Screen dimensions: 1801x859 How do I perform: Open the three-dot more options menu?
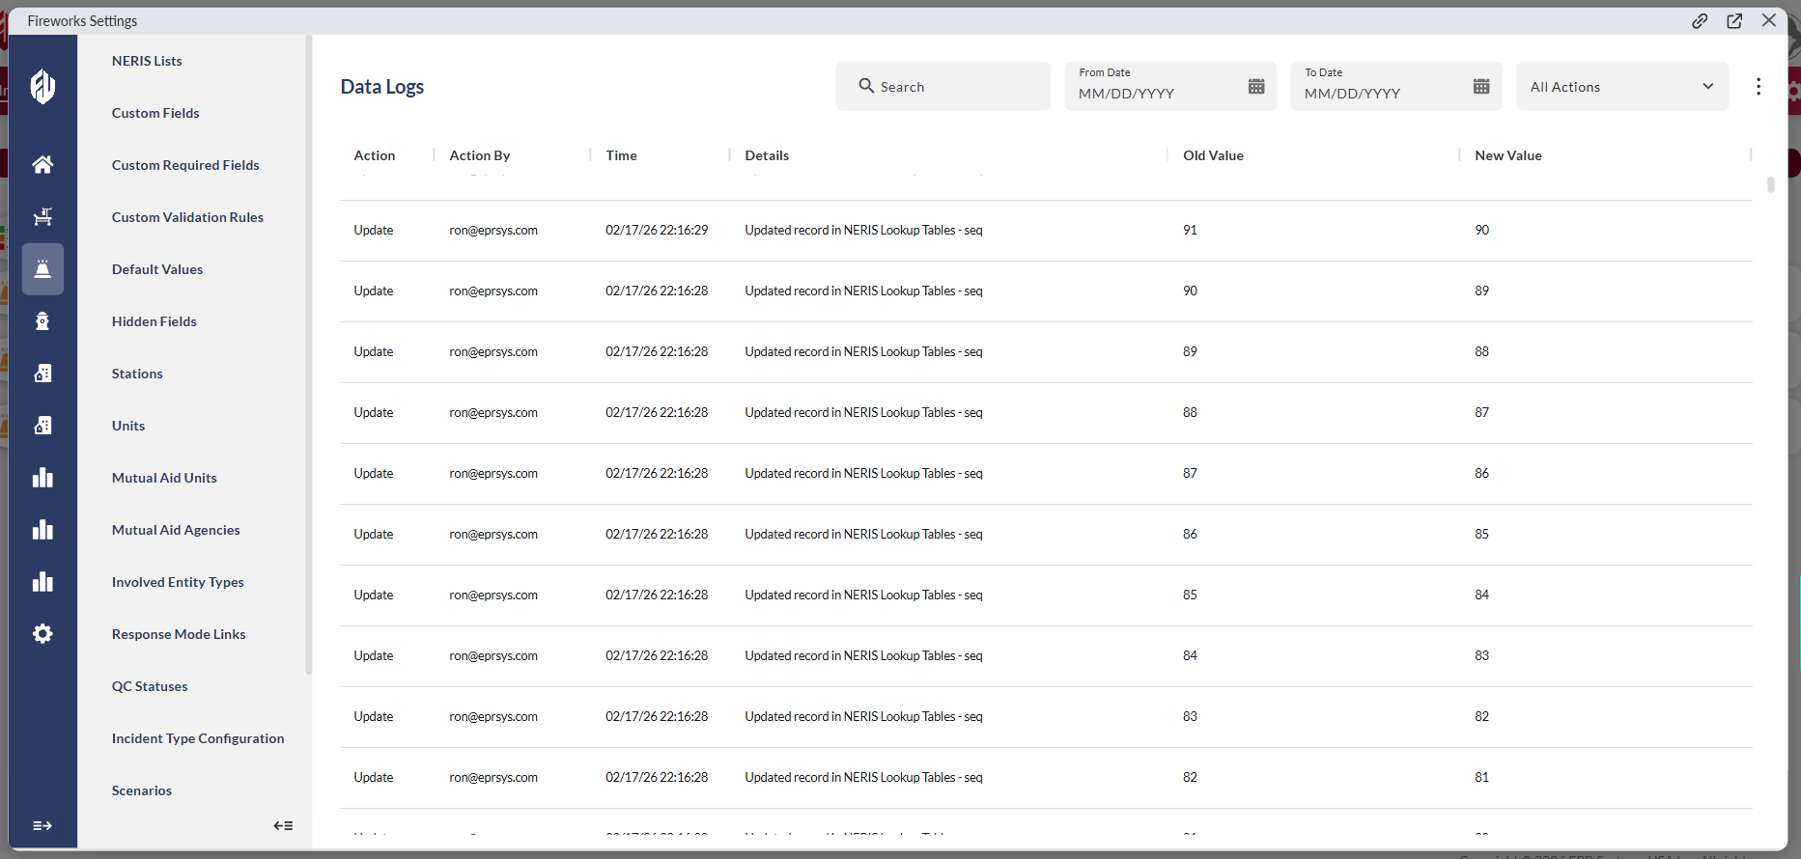pos(1758,87)
